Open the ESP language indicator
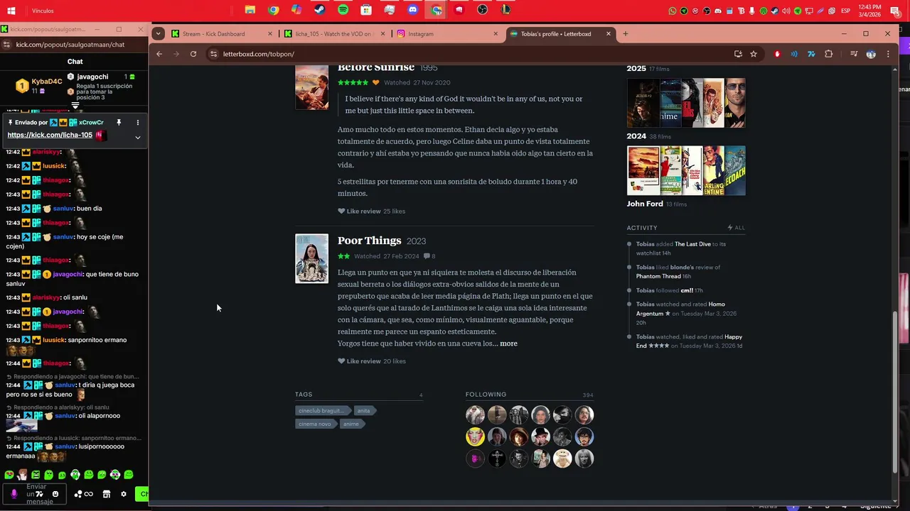Viewport: 910px width, 511px height. click(x=846, y=11)
